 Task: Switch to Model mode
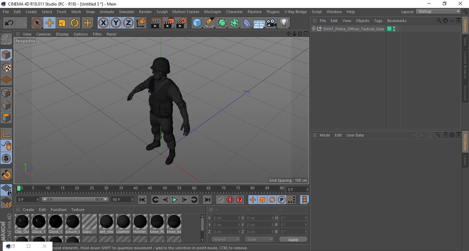point(6,55)
